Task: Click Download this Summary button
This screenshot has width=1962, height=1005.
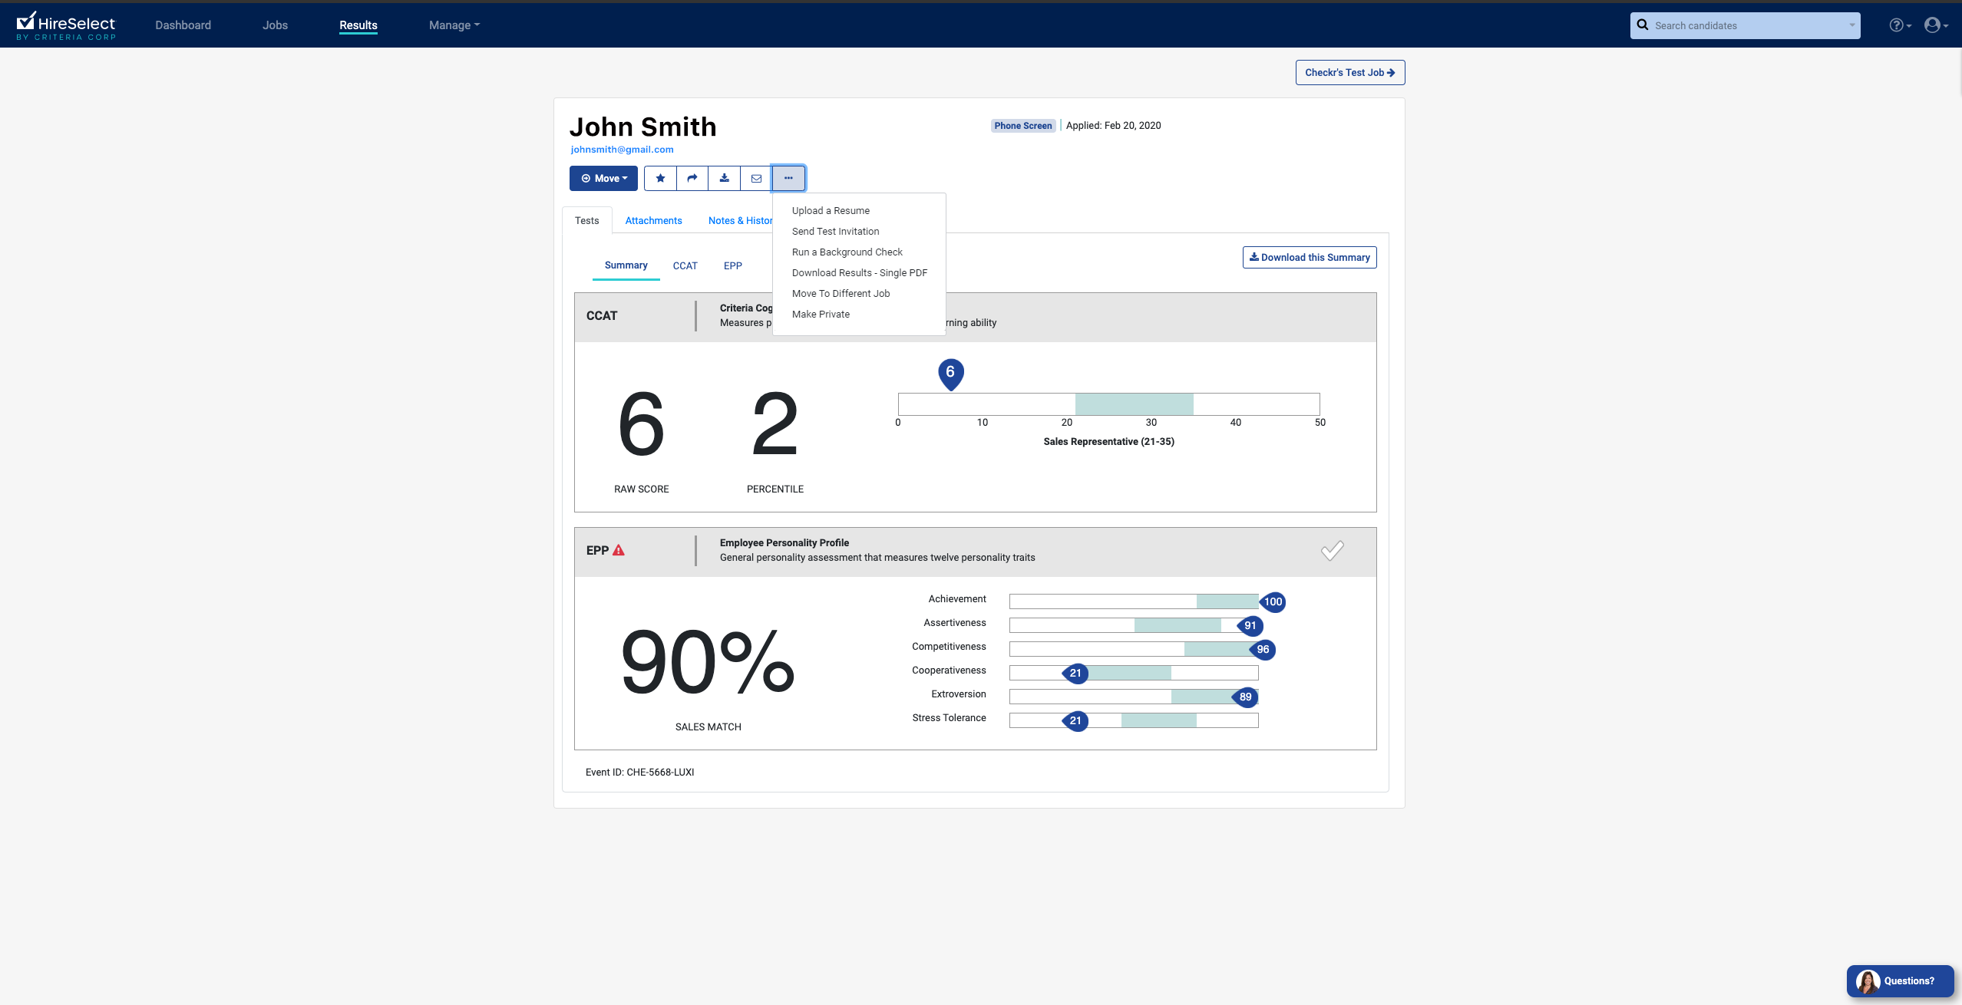Action: point(1310,257)
